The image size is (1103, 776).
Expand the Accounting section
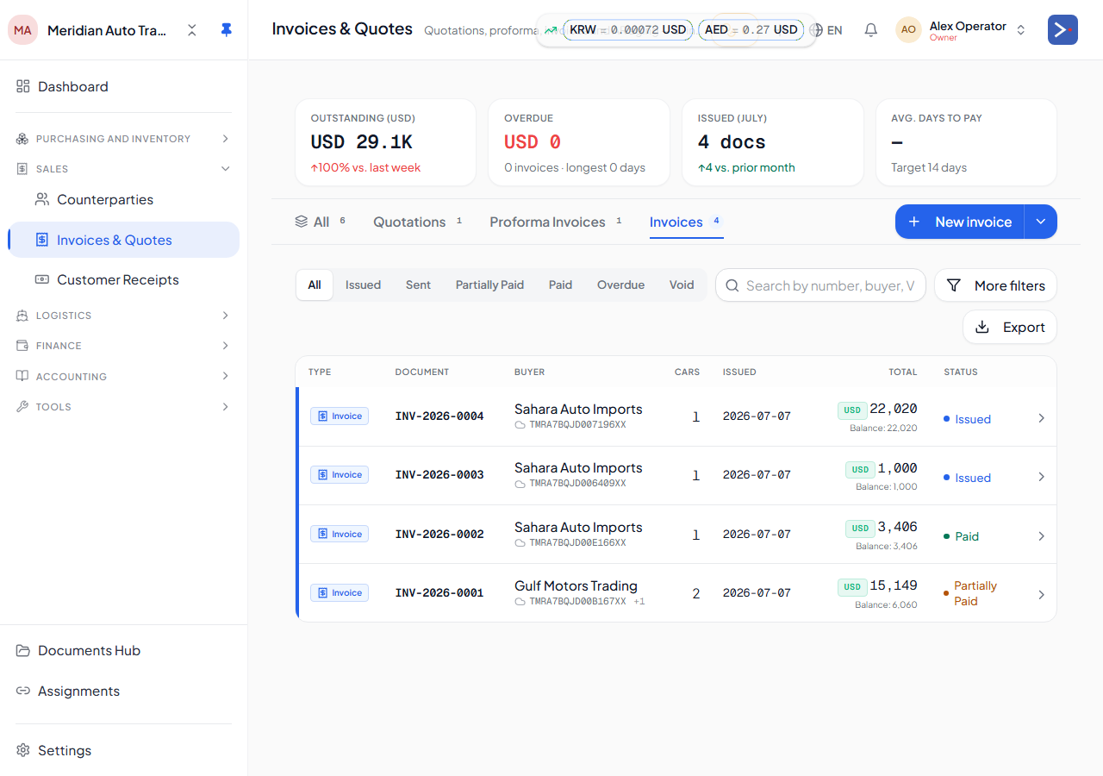click(x=123, y=377)
